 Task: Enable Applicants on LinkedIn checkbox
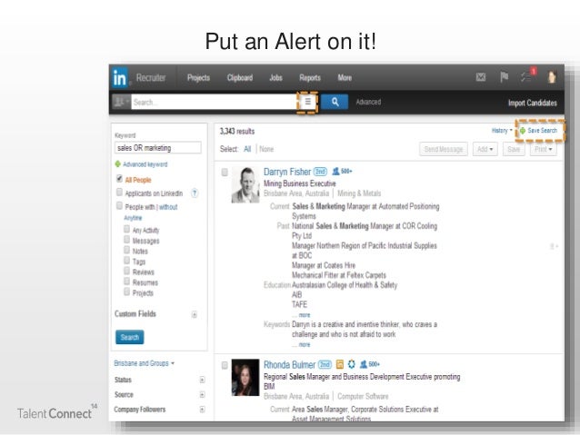pyautogui.click(x=119, y=192)
